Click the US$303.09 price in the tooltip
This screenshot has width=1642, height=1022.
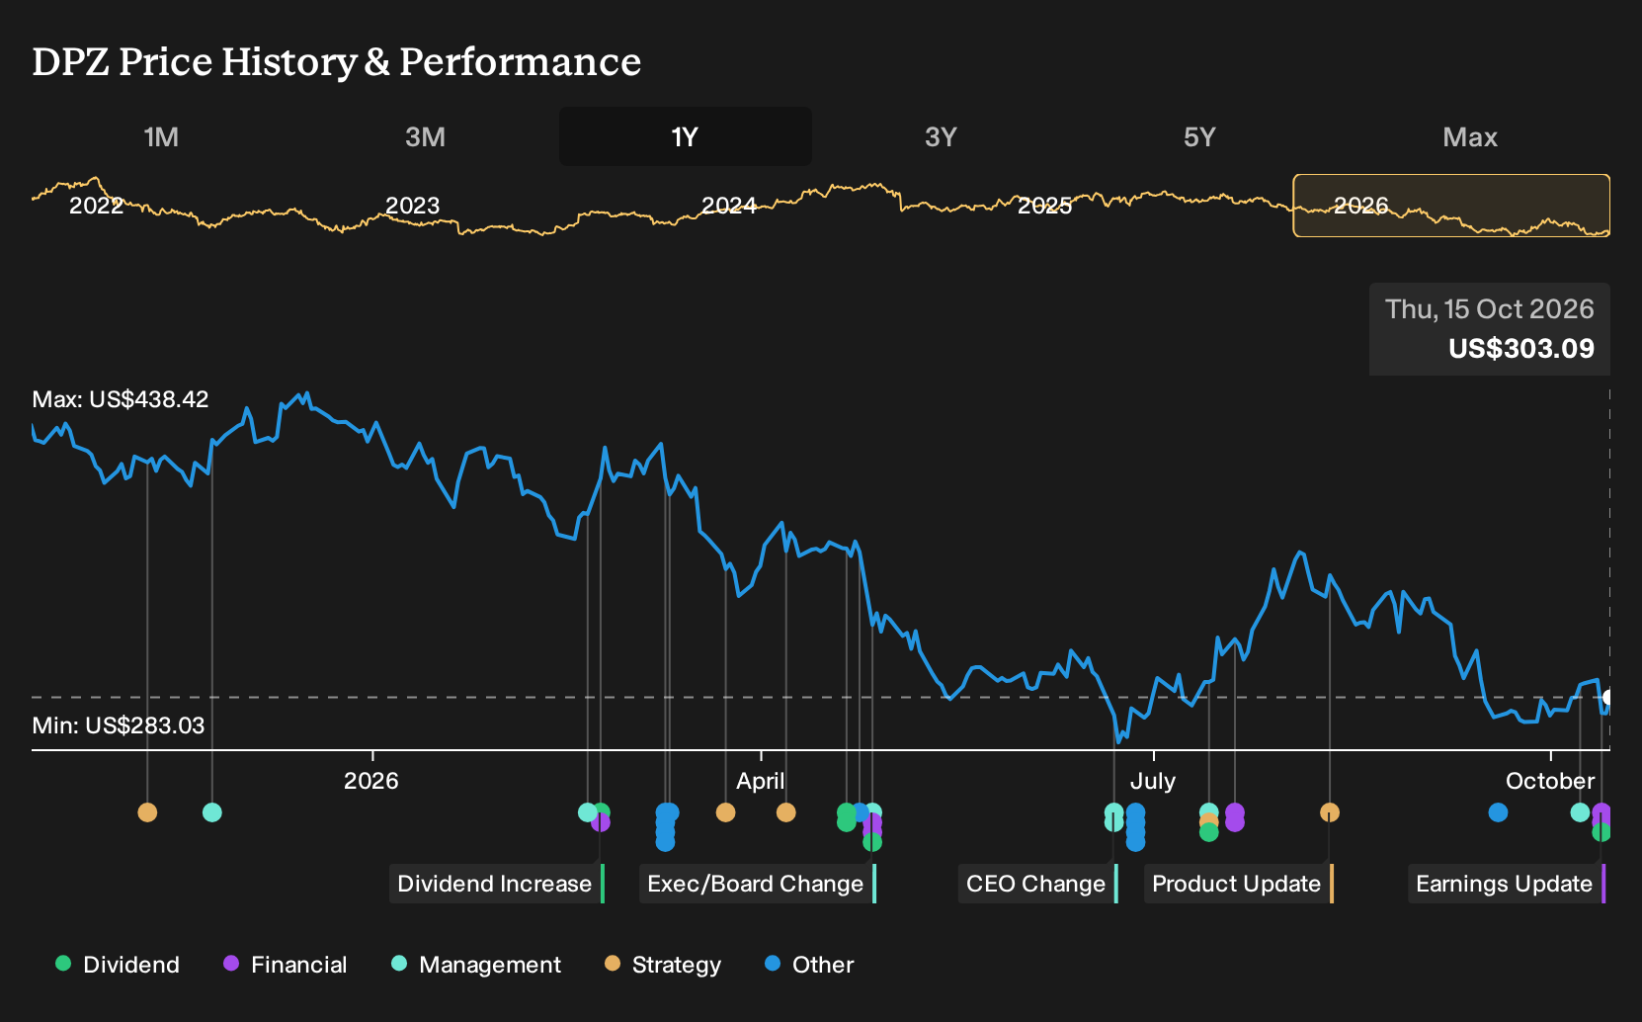tap(1521, 349)
